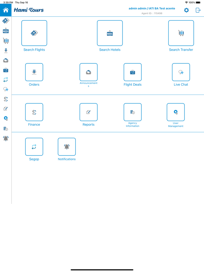Image resolution: width=204 pixels, height=272 pixels.
Task: Open settings gear in top header
Action: 187,10
